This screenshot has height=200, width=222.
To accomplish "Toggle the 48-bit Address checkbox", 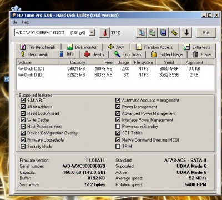I will [23, 107].
